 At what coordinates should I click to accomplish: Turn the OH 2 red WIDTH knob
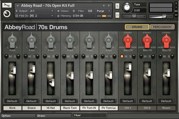[147, 41]
